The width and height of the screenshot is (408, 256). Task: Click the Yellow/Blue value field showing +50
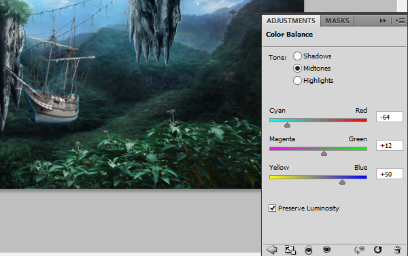click(390, 174)
